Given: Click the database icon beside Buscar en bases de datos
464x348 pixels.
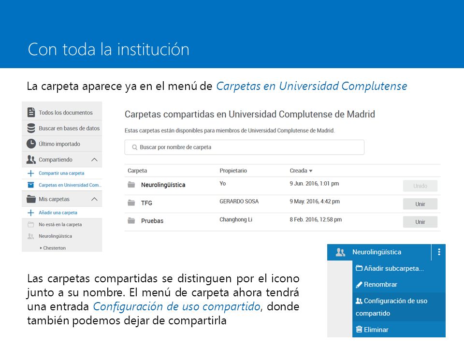Looking at the screenshot, I should [x=31, y=128].
